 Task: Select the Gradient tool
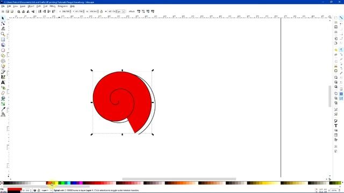tap(3, 104)
